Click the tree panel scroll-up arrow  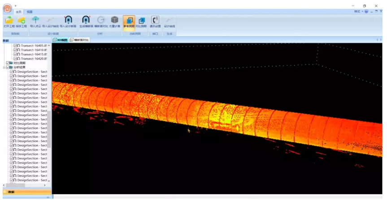(x=49, y=45)
